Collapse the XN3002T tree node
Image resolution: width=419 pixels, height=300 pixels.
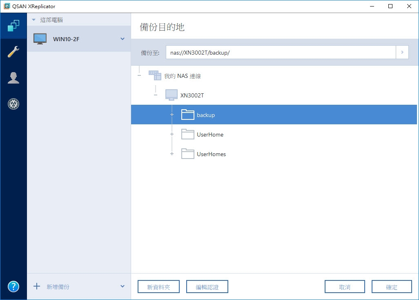[x=156, y=95]
